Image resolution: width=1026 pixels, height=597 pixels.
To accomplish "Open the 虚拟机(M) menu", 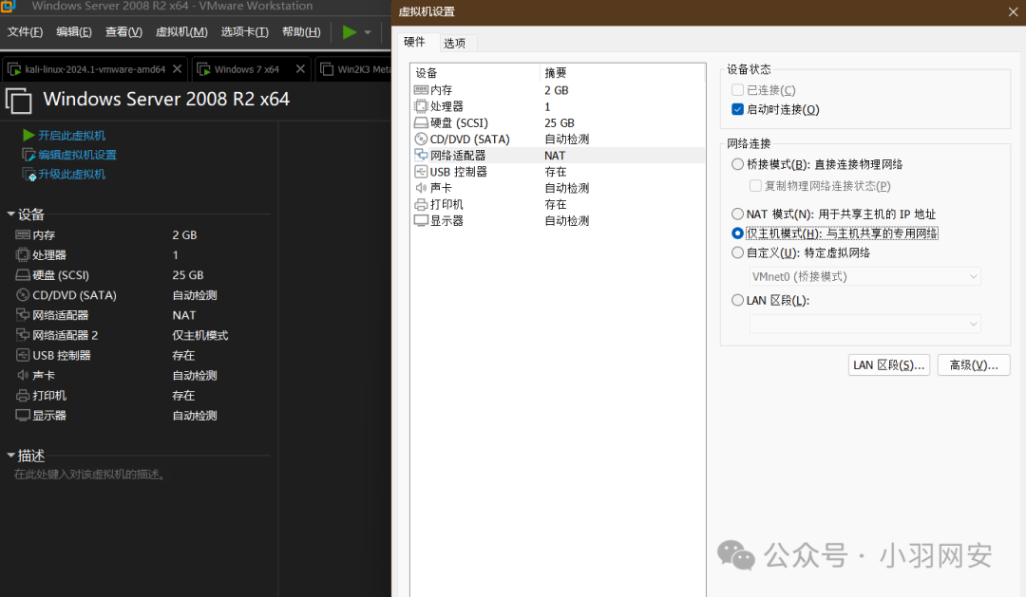I will pos(181,32).
